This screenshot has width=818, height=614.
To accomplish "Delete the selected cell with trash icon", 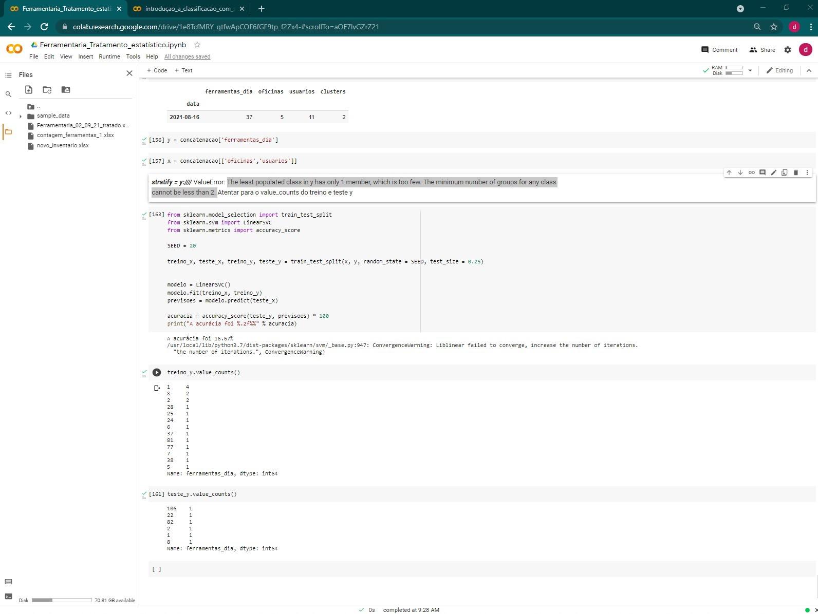I will tap(796, 172).
